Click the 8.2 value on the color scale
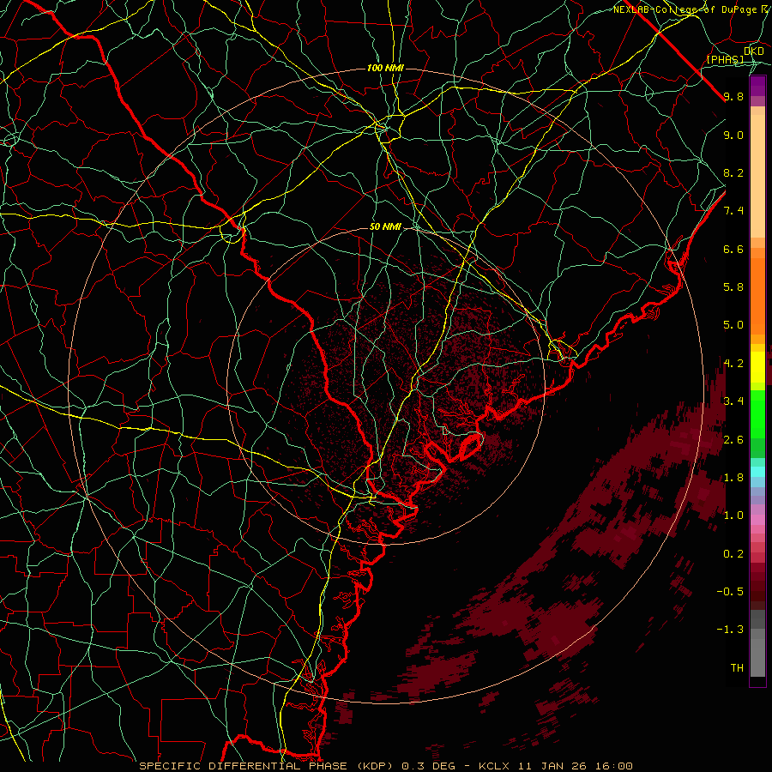The width and height of the screenshot is (772, 772). coord(733,172)
